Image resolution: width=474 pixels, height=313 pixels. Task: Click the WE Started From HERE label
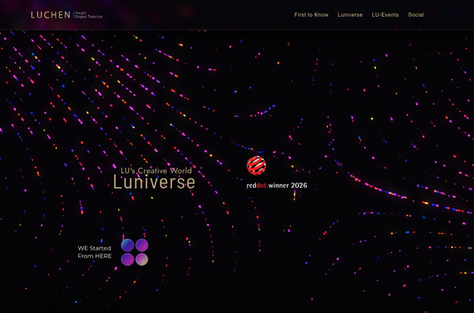click(x=95, y=252)
